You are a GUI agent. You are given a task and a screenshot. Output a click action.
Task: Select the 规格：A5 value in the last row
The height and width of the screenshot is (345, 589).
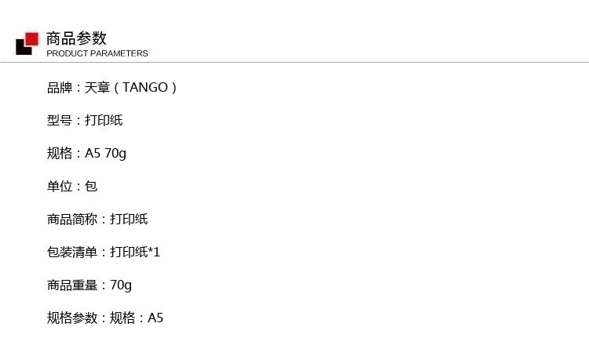[x=137, y=318]
